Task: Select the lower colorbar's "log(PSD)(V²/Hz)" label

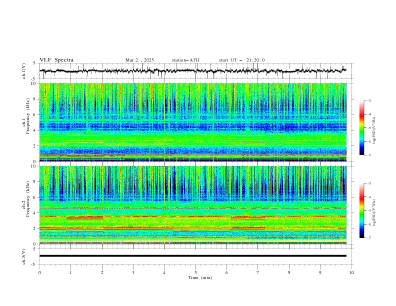Action: (374, 213)
